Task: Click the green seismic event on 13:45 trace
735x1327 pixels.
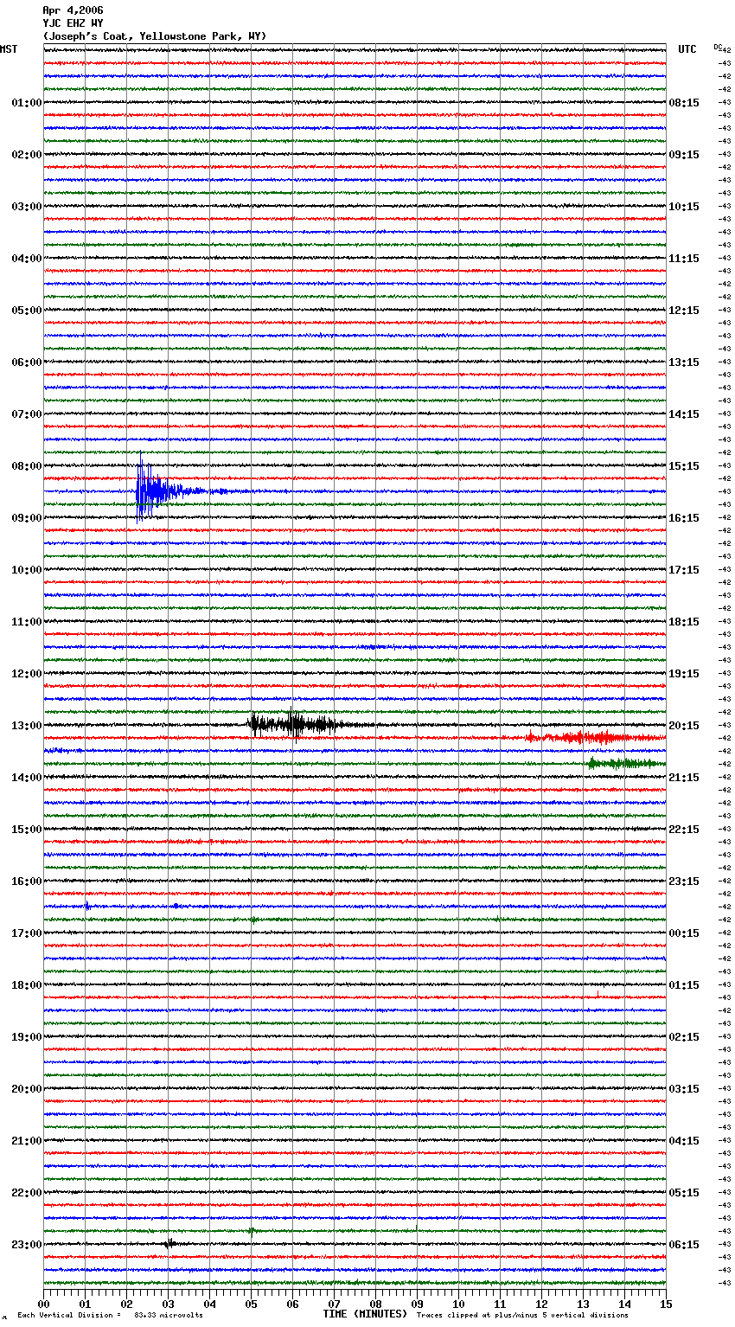Action: pyautogui.click(x=626, y=763)
